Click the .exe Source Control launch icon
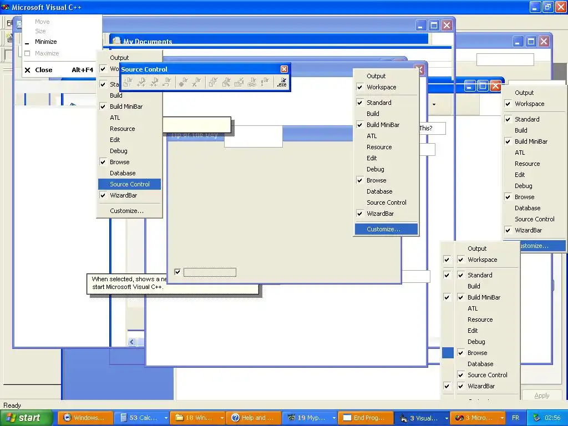 coord(282,82)
